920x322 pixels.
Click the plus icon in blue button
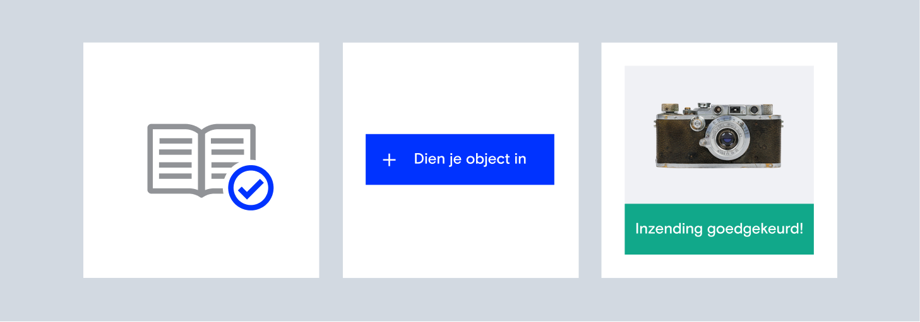tap(390, 160)
